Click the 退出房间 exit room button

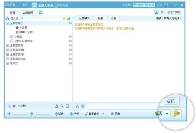[174, 12]
